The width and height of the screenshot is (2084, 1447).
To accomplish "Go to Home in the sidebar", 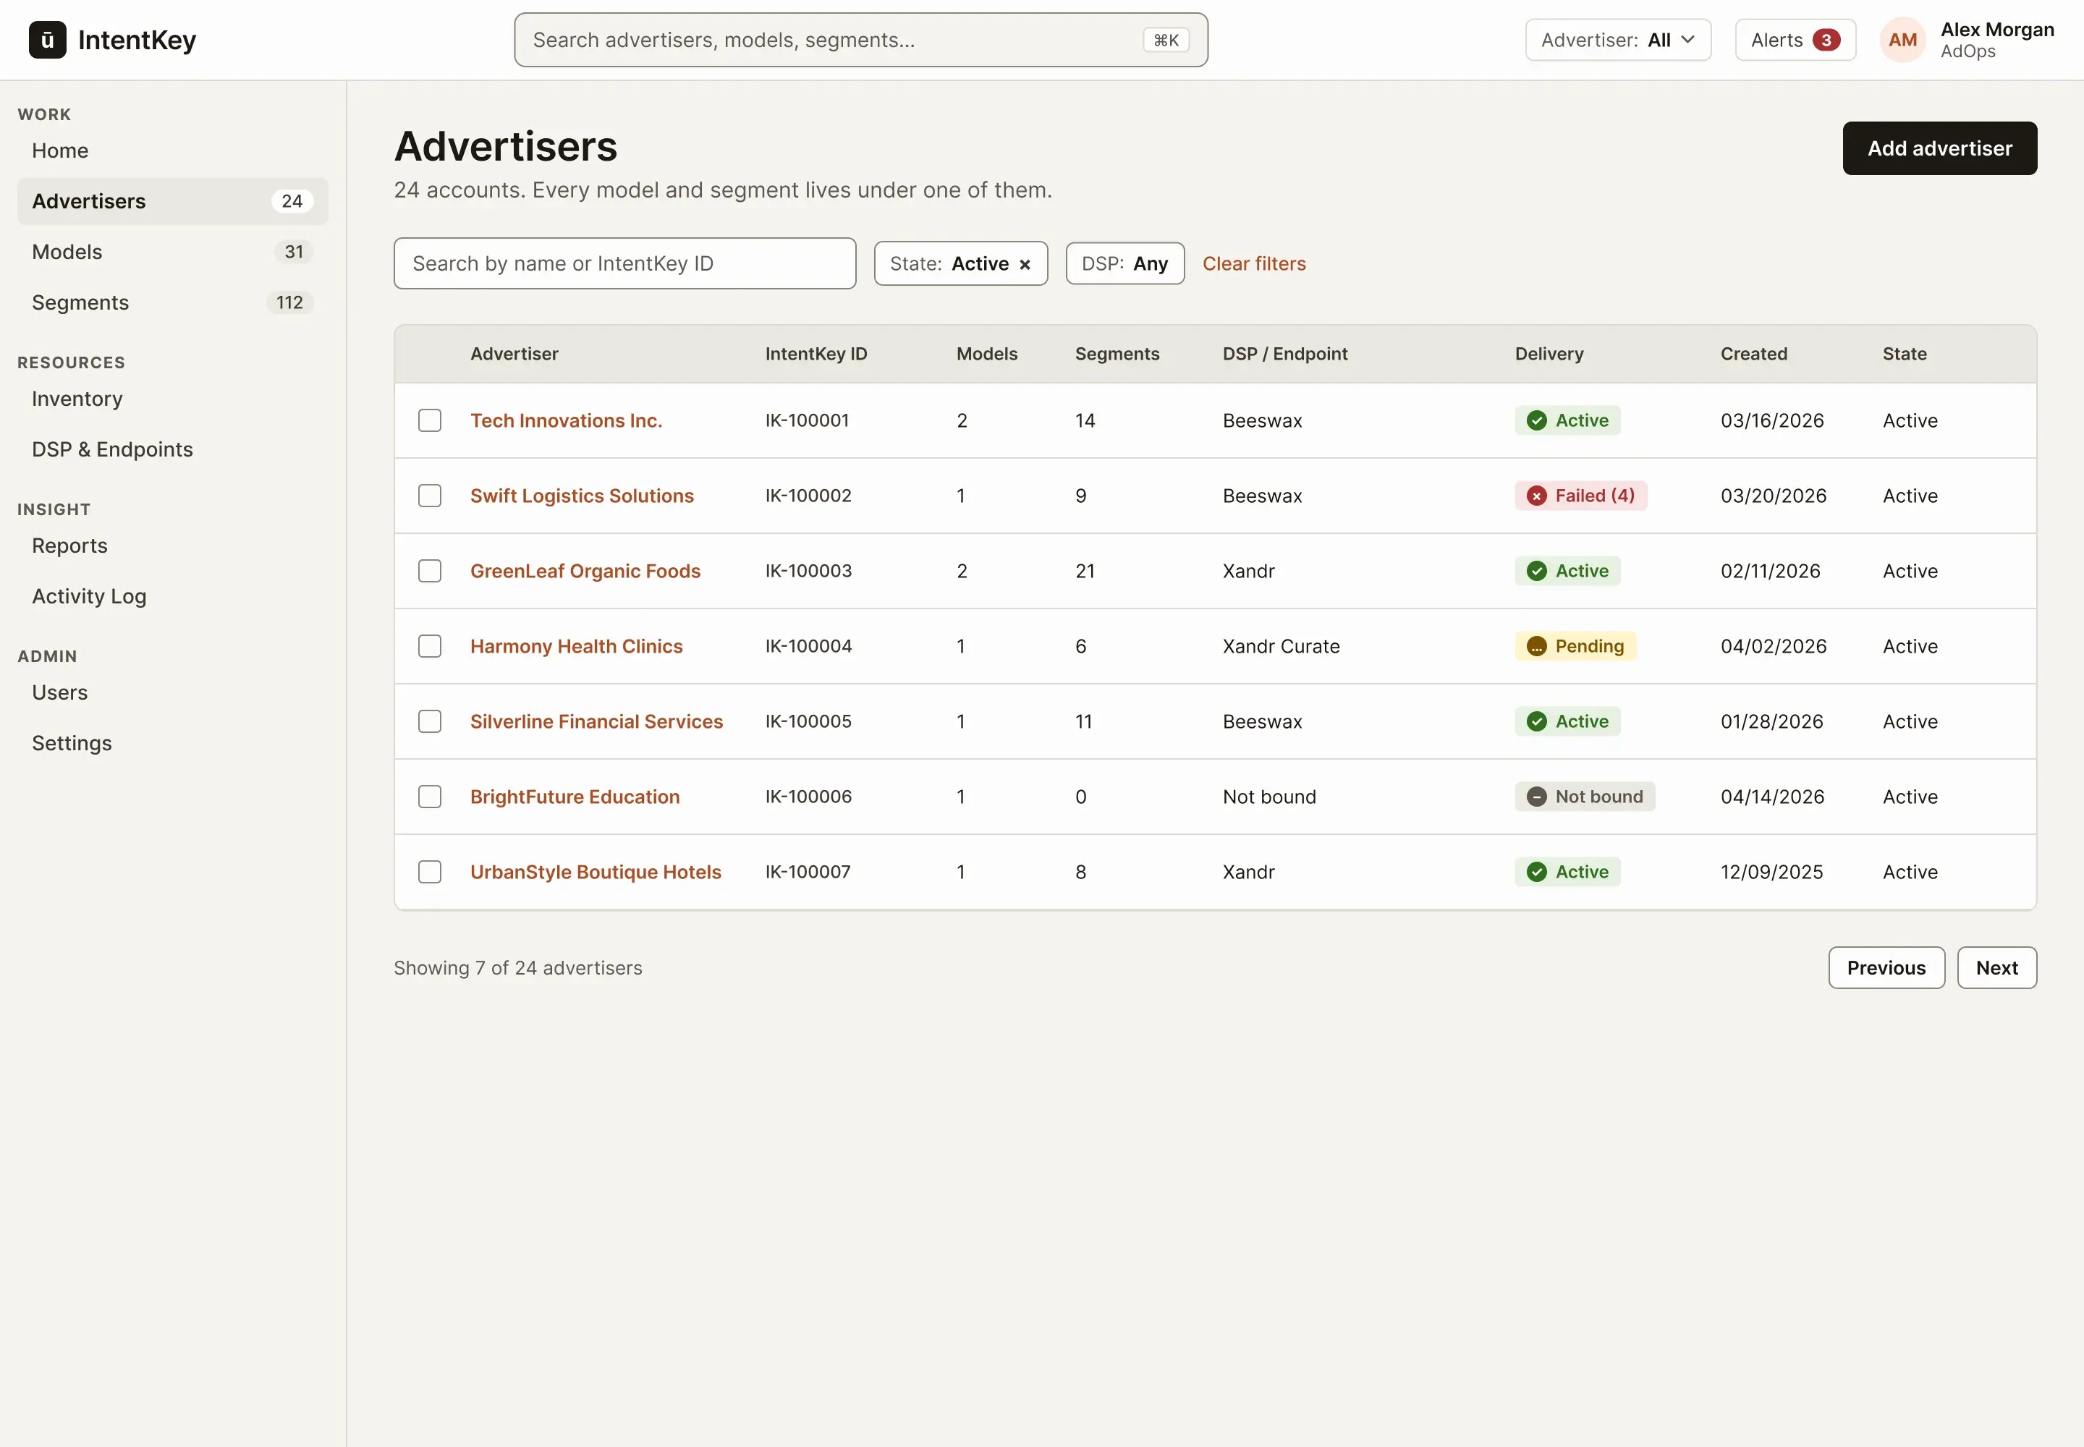I will pos(172,150).
